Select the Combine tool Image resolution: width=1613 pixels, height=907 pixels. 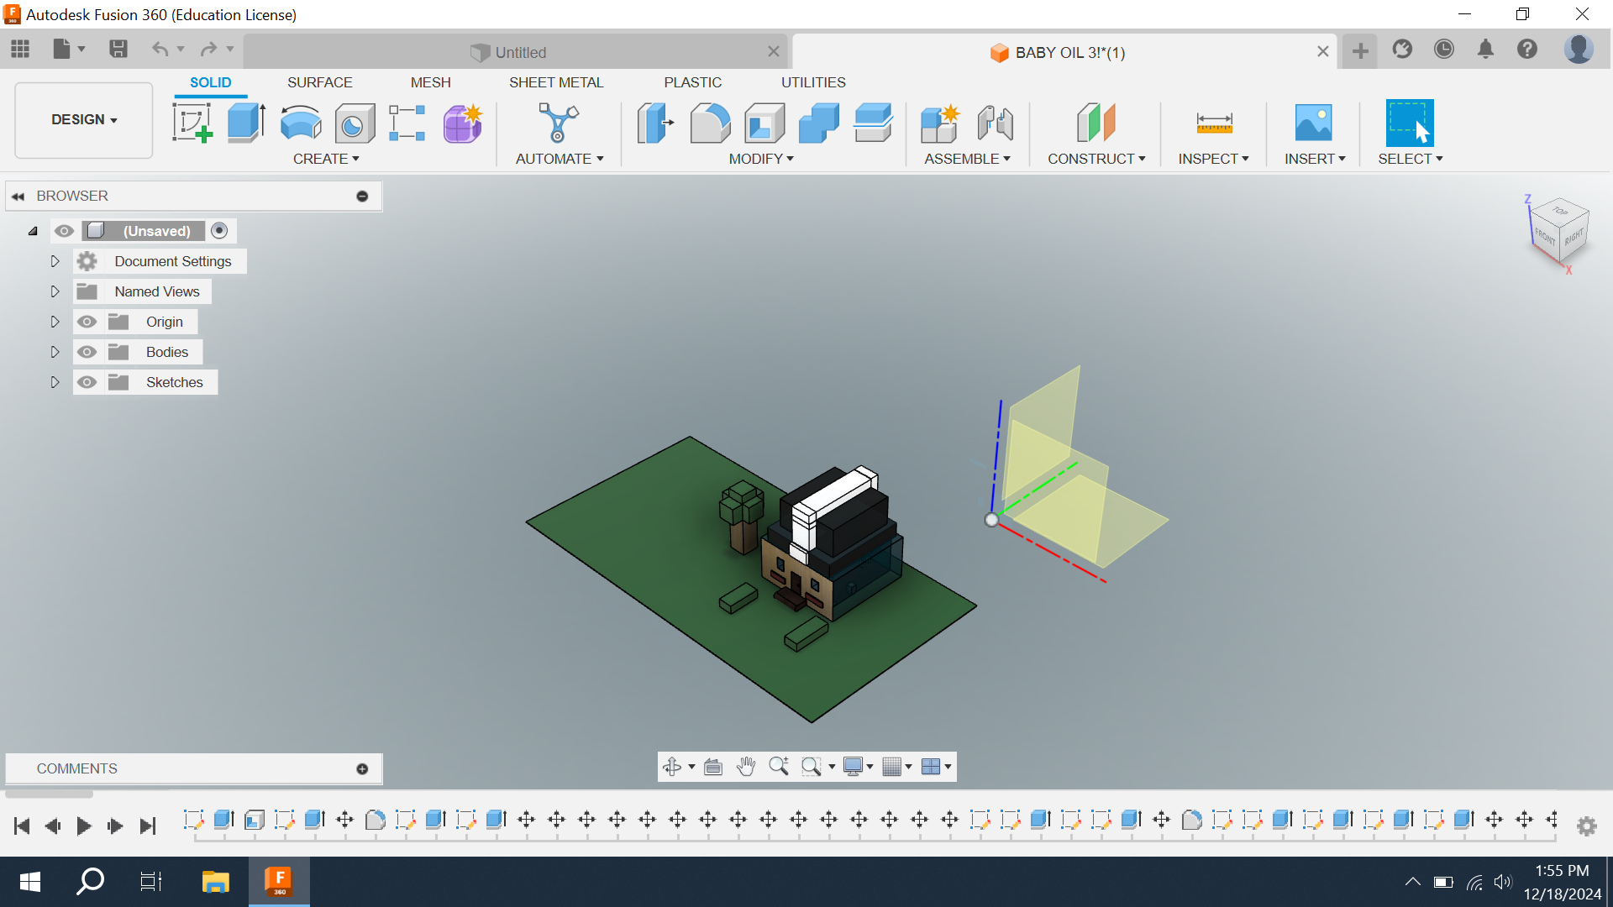[x=819, y=123]
